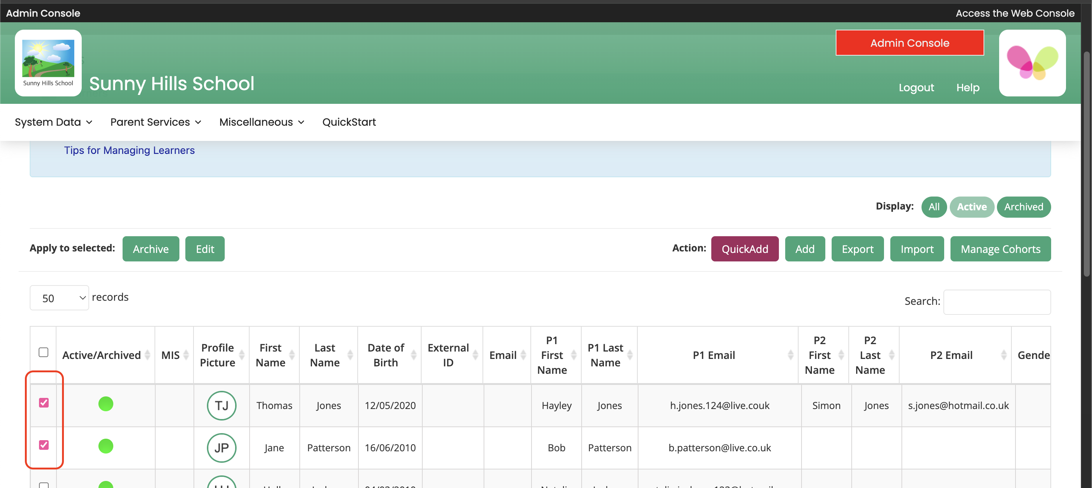The height and width of the screenshot is (488, 1092).
Task: Click Thomas Jones green active status dot
Action: (x=105, y=403)
